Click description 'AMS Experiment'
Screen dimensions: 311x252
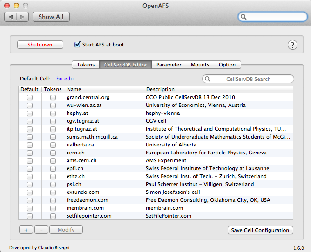(x=166, y=161)
